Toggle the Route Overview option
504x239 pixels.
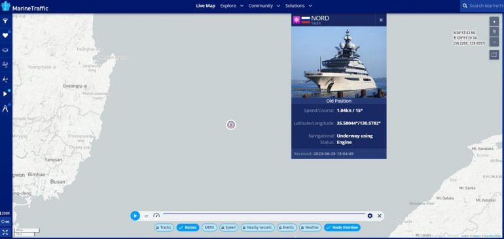[342, 227]
